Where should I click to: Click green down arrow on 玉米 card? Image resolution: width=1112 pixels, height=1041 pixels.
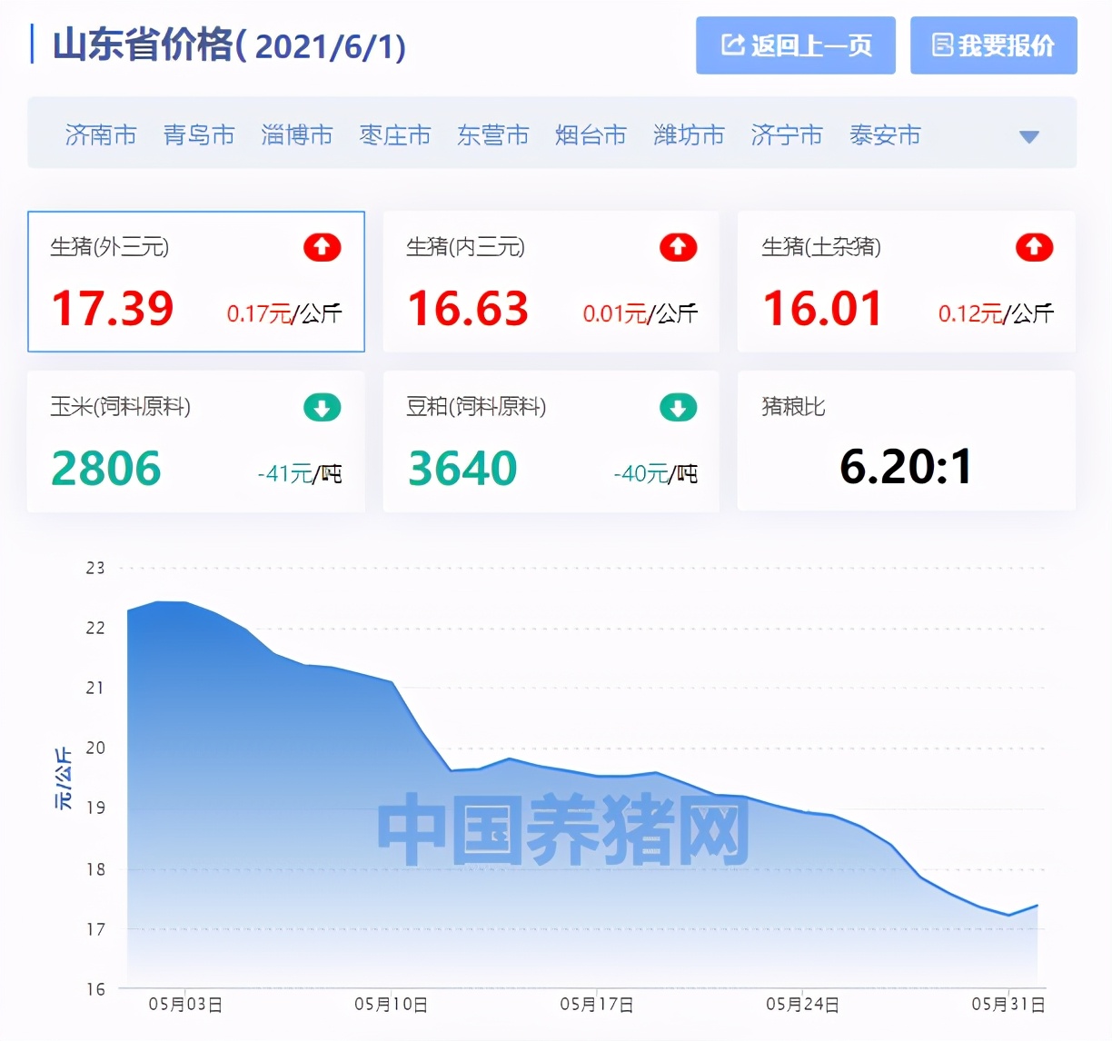click(x=322, y=407)
